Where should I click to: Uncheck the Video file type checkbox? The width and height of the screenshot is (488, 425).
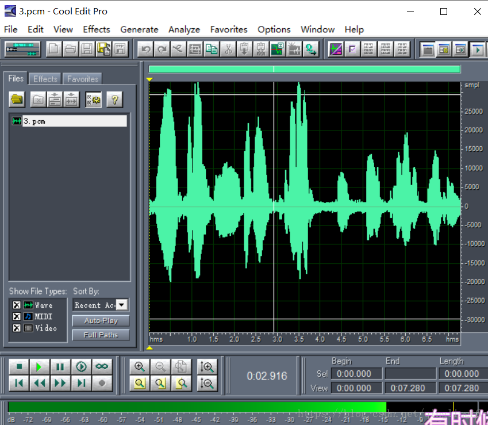(x=16, y=328)
